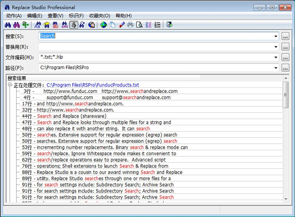Select the '88行' Replace Studio cousin row
This screenshot has height=217, width=295.
point(151,172)
